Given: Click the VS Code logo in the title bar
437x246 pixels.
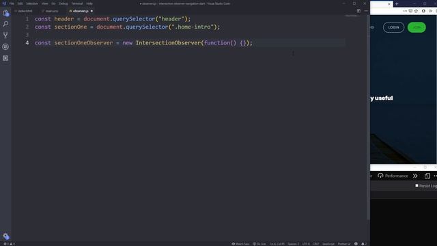Looking at the screenshot, I should (4, 3).
